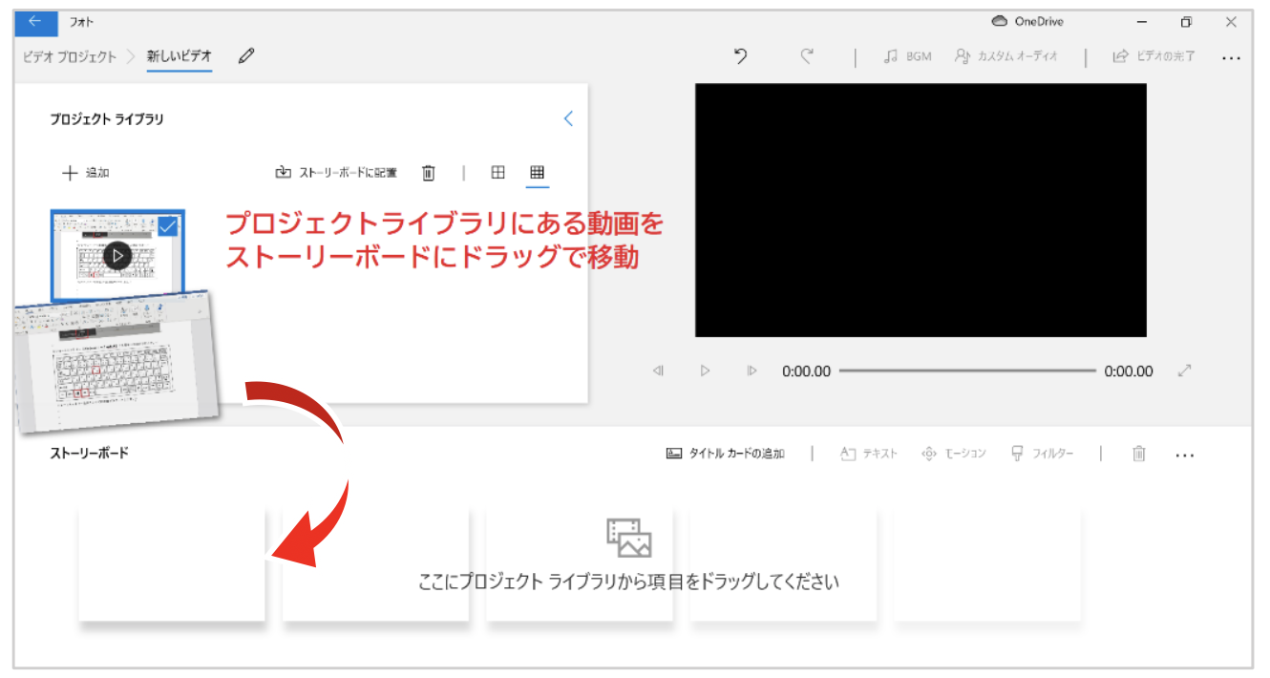Screen dimensions: 1270x678
Task: Click ビデオの完了 to finish video
Action: coord(1154,56)
